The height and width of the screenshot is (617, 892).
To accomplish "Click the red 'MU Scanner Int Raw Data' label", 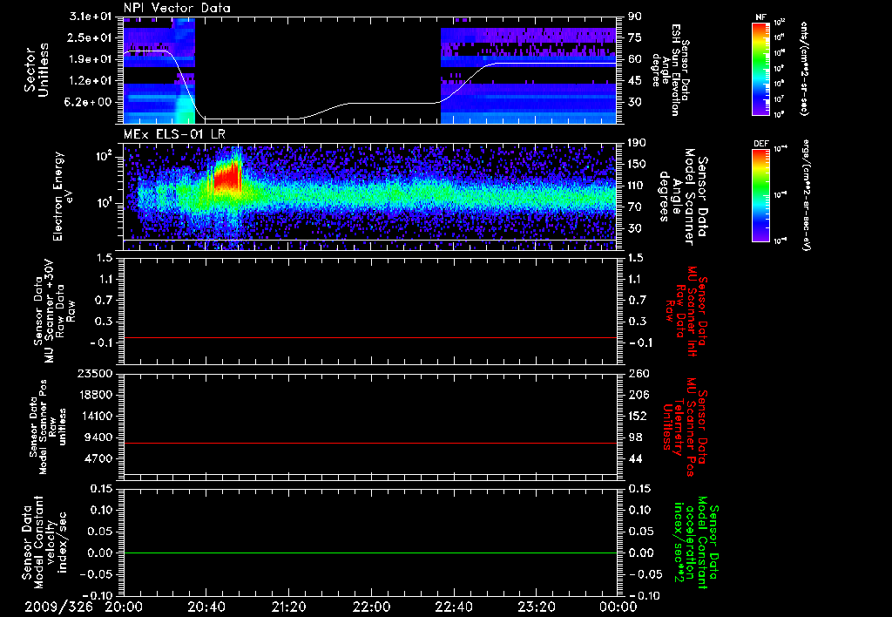I will point(686,311).
